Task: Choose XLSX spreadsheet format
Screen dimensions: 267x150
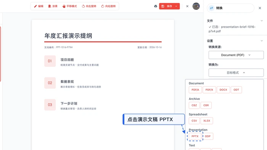Action: pyautogui.click(x=207, y=121)
